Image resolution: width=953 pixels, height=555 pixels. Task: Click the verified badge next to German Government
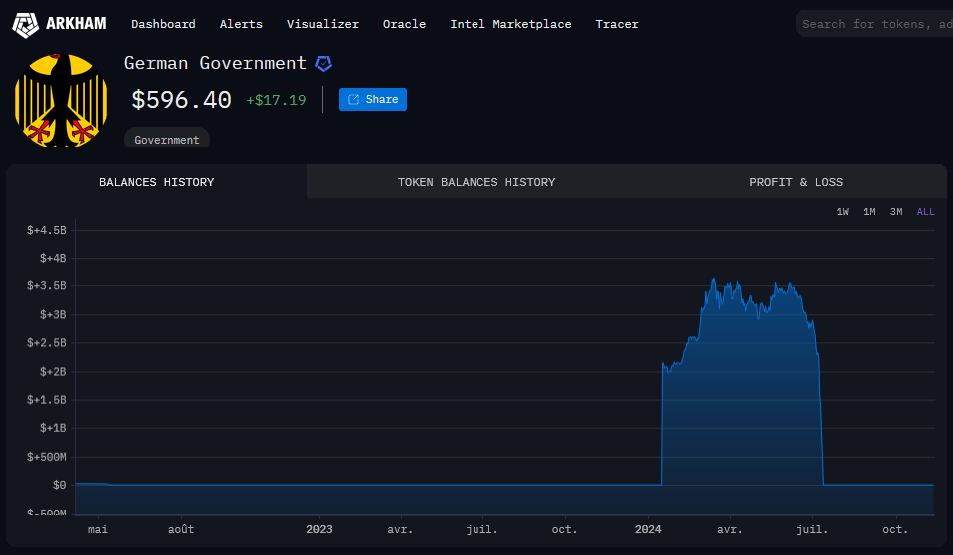(323, 63)
